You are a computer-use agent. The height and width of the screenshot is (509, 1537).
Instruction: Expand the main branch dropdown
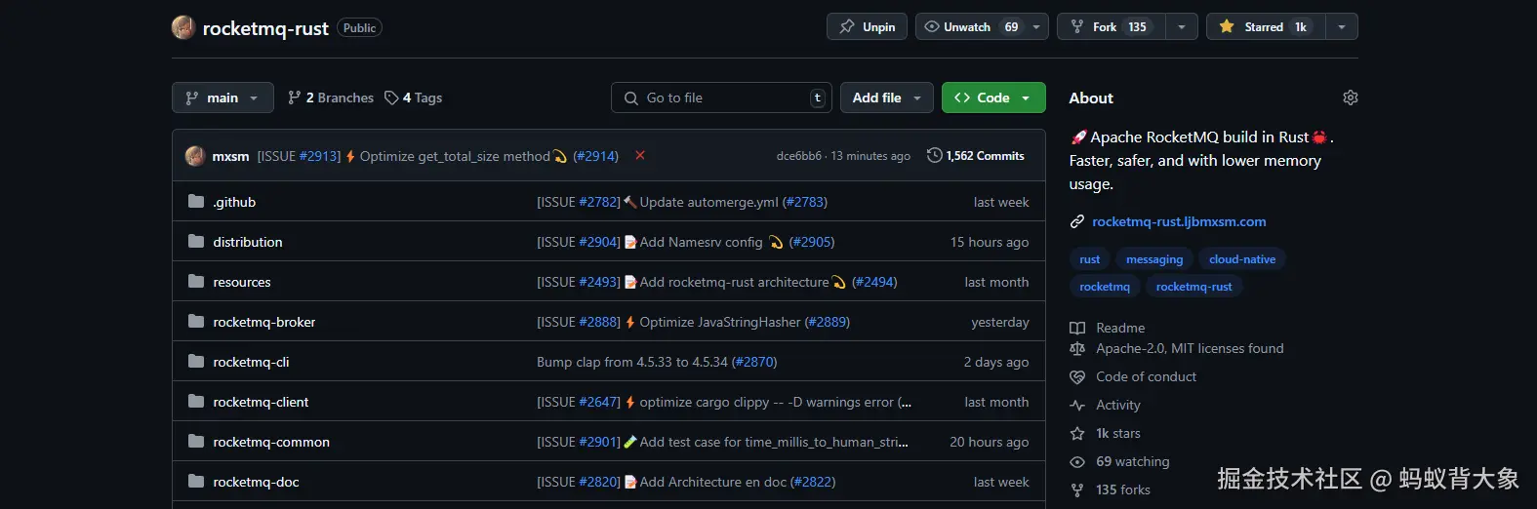point(222,98)
